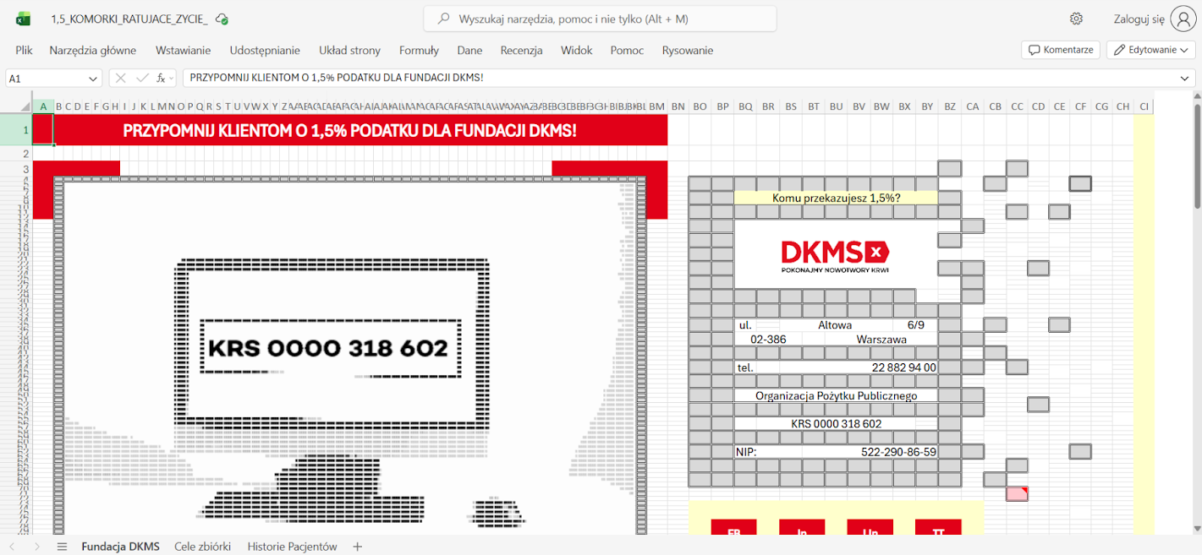Switch to Historie Pacjentów sheet tab
The image size is (1202, 555).
pos(292,547)
